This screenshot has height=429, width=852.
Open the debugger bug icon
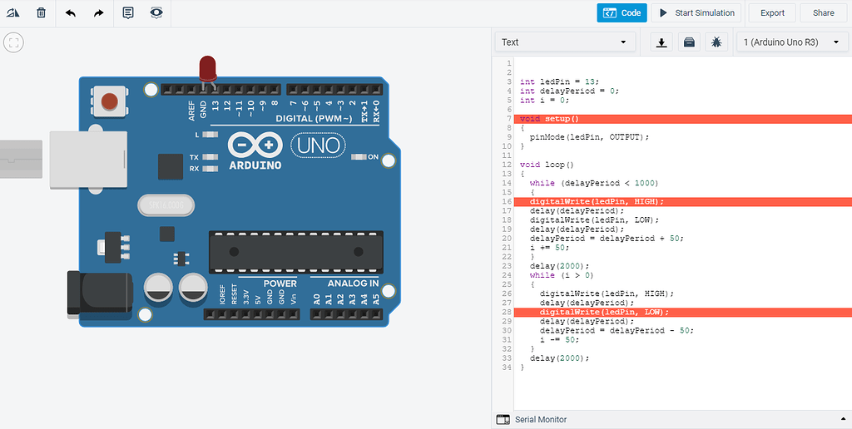(x=715, y=42)
